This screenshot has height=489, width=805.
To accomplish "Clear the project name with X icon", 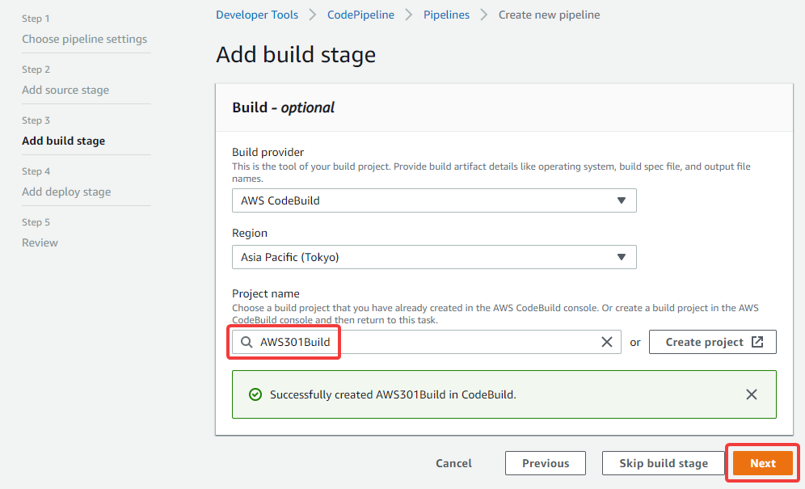I will (606, 342).
